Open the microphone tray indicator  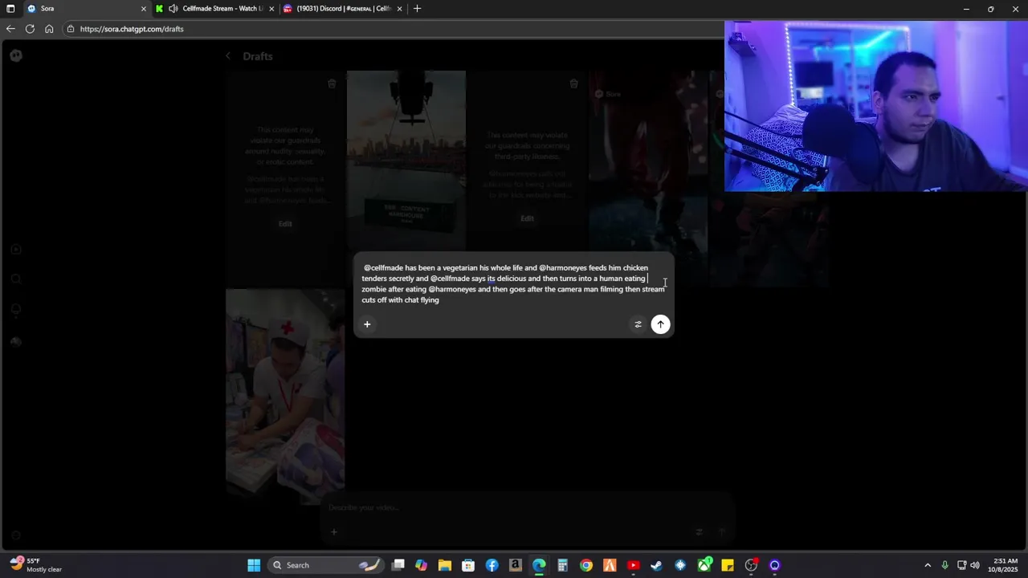pos(944,565)
